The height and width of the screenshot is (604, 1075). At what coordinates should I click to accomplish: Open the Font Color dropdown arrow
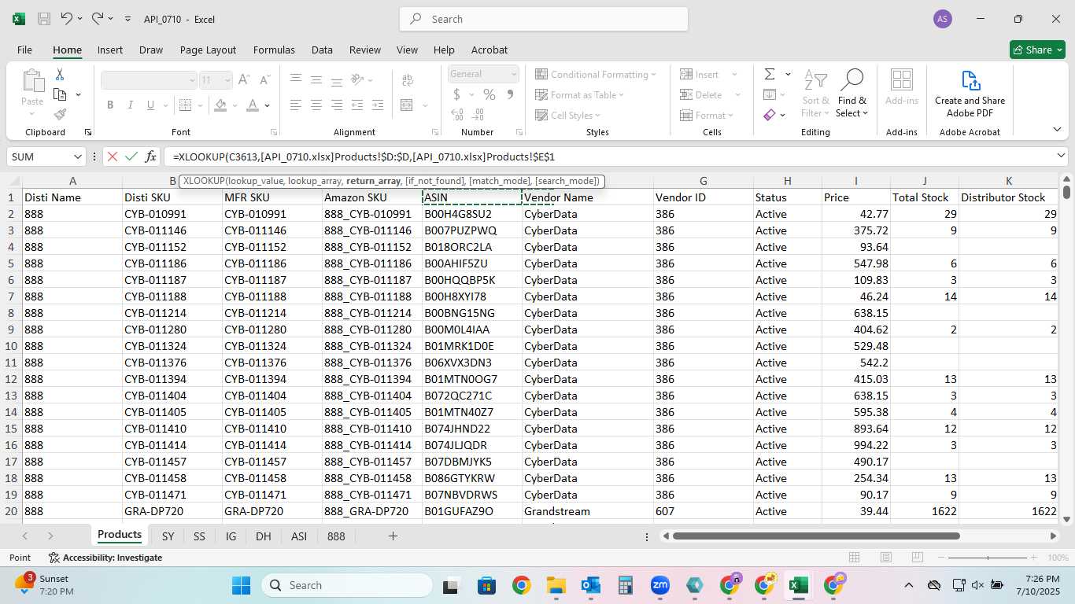pos(268,105)
